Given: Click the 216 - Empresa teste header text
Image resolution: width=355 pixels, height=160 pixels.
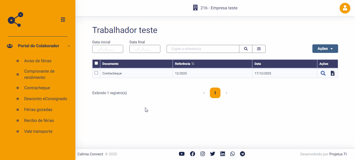Looking at the screenshot, I should [219, 8].
